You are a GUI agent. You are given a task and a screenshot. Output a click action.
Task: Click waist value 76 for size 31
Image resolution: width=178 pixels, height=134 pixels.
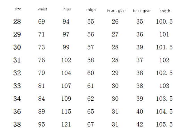[41, 60]
